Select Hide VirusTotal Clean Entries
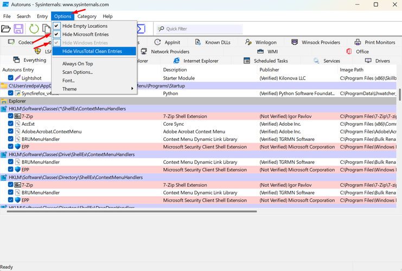Viewport: 402px width, 271px height. [x=92, y=51]
